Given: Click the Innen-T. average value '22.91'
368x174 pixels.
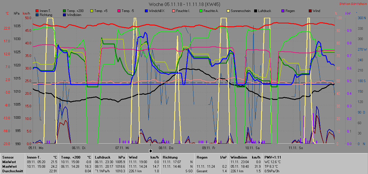Looking at the screenshot, I should click(53, 171).
